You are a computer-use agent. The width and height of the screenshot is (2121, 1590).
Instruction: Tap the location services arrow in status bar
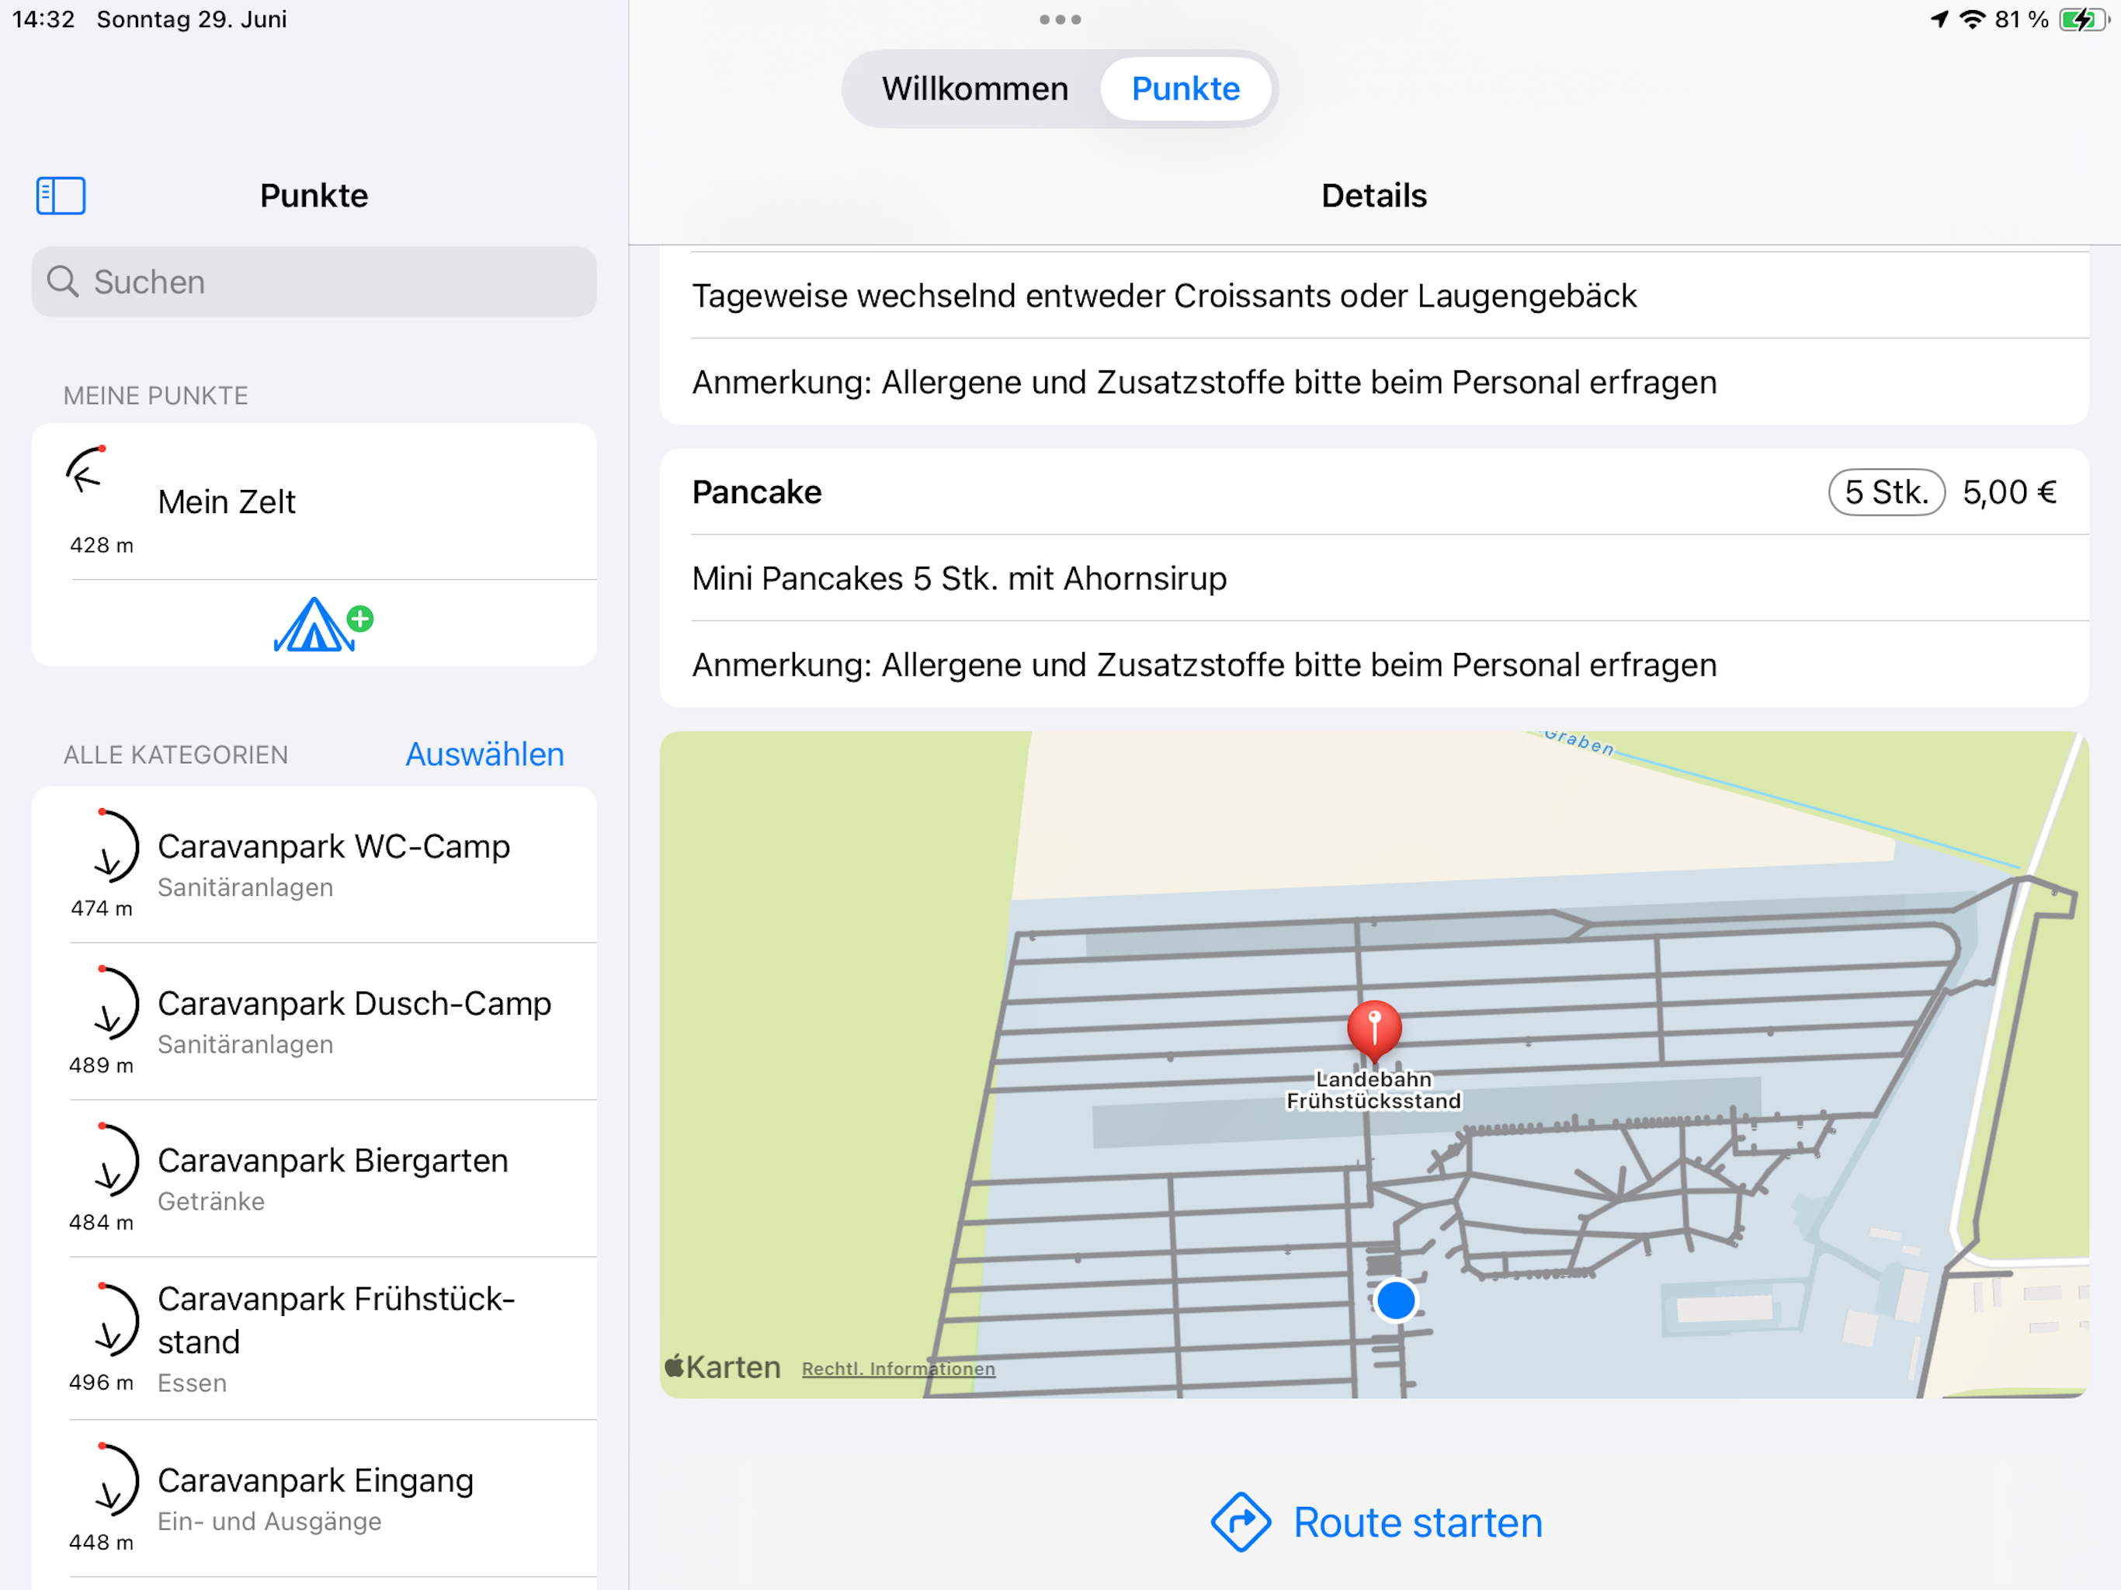tap(1939, 19)
